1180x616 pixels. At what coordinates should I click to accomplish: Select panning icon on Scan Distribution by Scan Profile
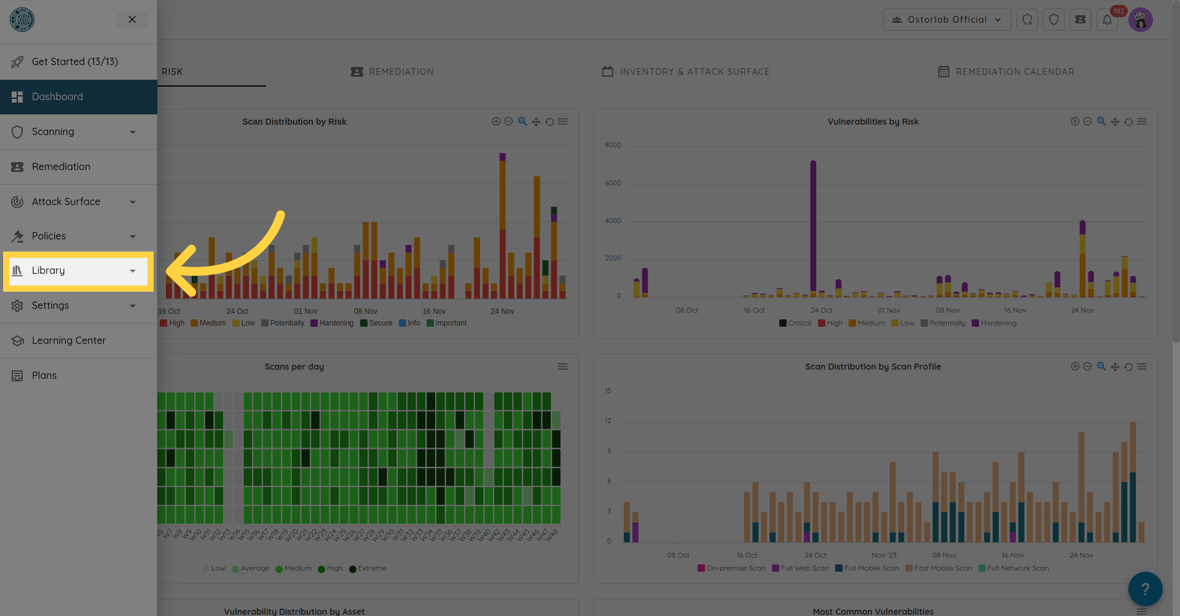[x=1115, y=367]
